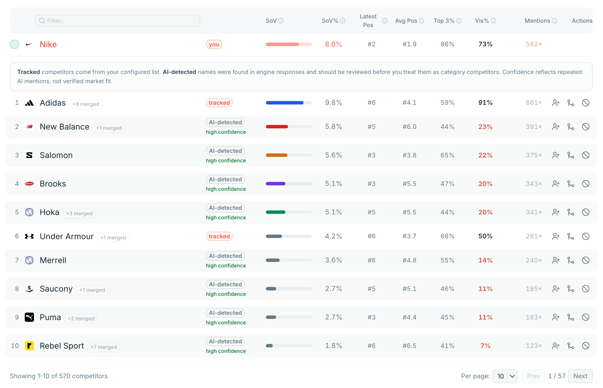Click Rebel Sport's block icon

(586, 346)
